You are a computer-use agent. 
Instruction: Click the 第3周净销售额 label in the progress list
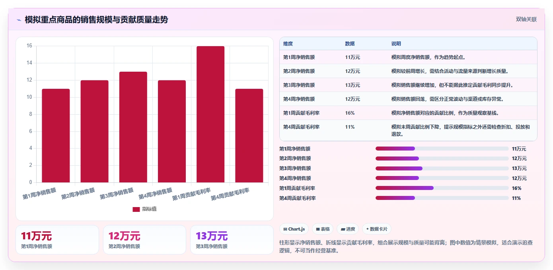(x=295, y=168)
